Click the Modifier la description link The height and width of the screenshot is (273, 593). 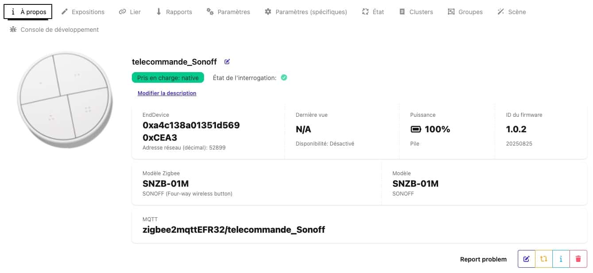pyautogui.click(x=167, y=93)
